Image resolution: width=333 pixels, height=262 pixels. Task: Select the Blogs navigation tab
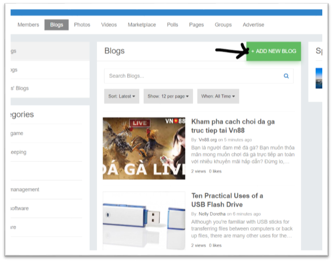pos(57,25)
